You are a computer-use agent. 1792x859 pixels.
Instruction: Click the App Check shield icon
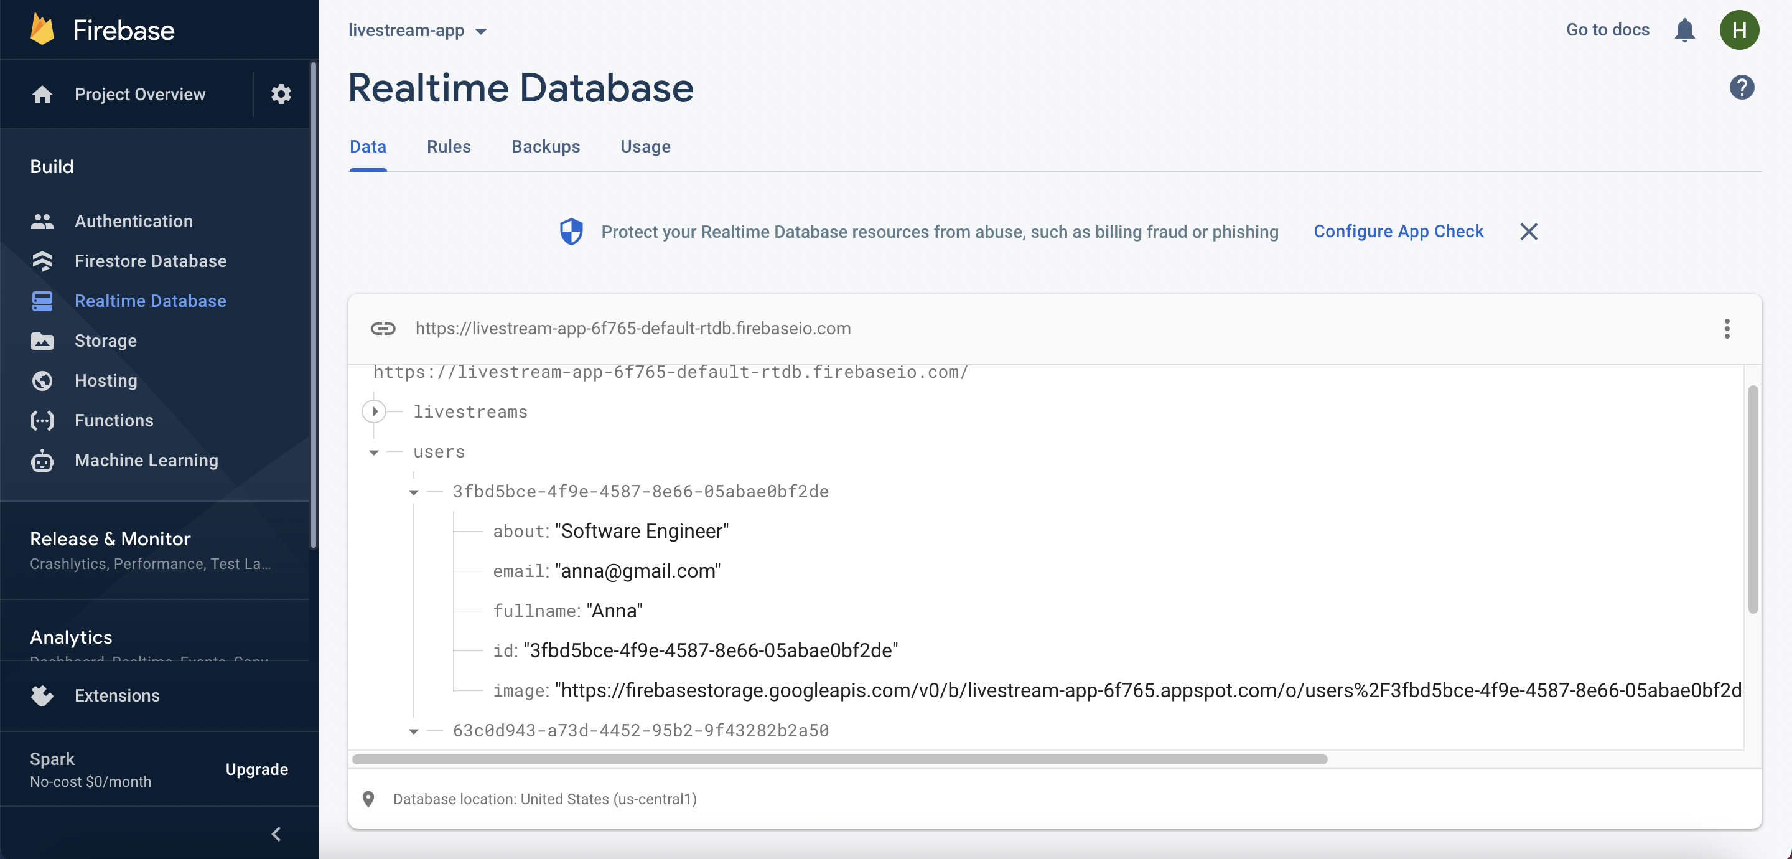click(571, 232)
